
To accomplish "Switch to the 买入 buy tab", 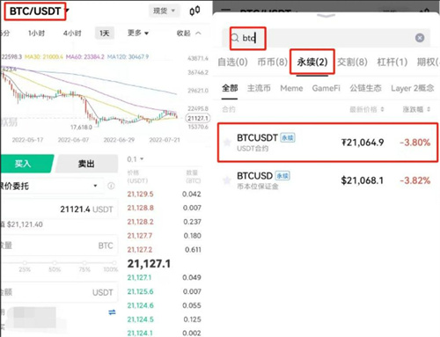I will (x=26, y=164).
